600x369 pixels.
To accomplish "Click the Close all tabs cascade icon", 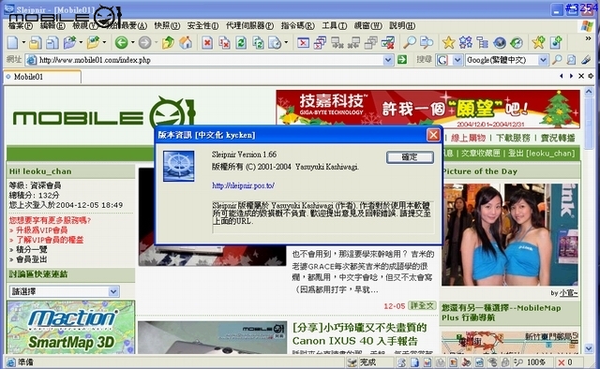I will coord(320,42).
